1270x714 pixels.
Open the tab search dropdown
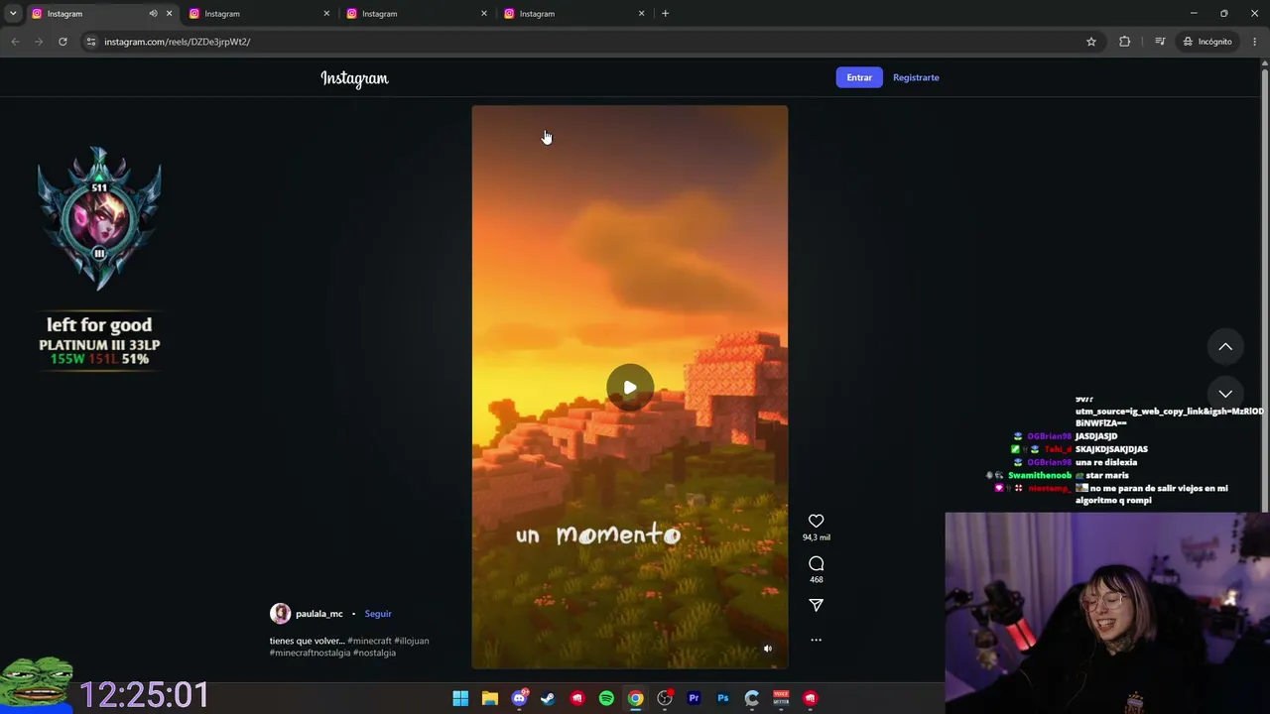click(x=13, y=14)
